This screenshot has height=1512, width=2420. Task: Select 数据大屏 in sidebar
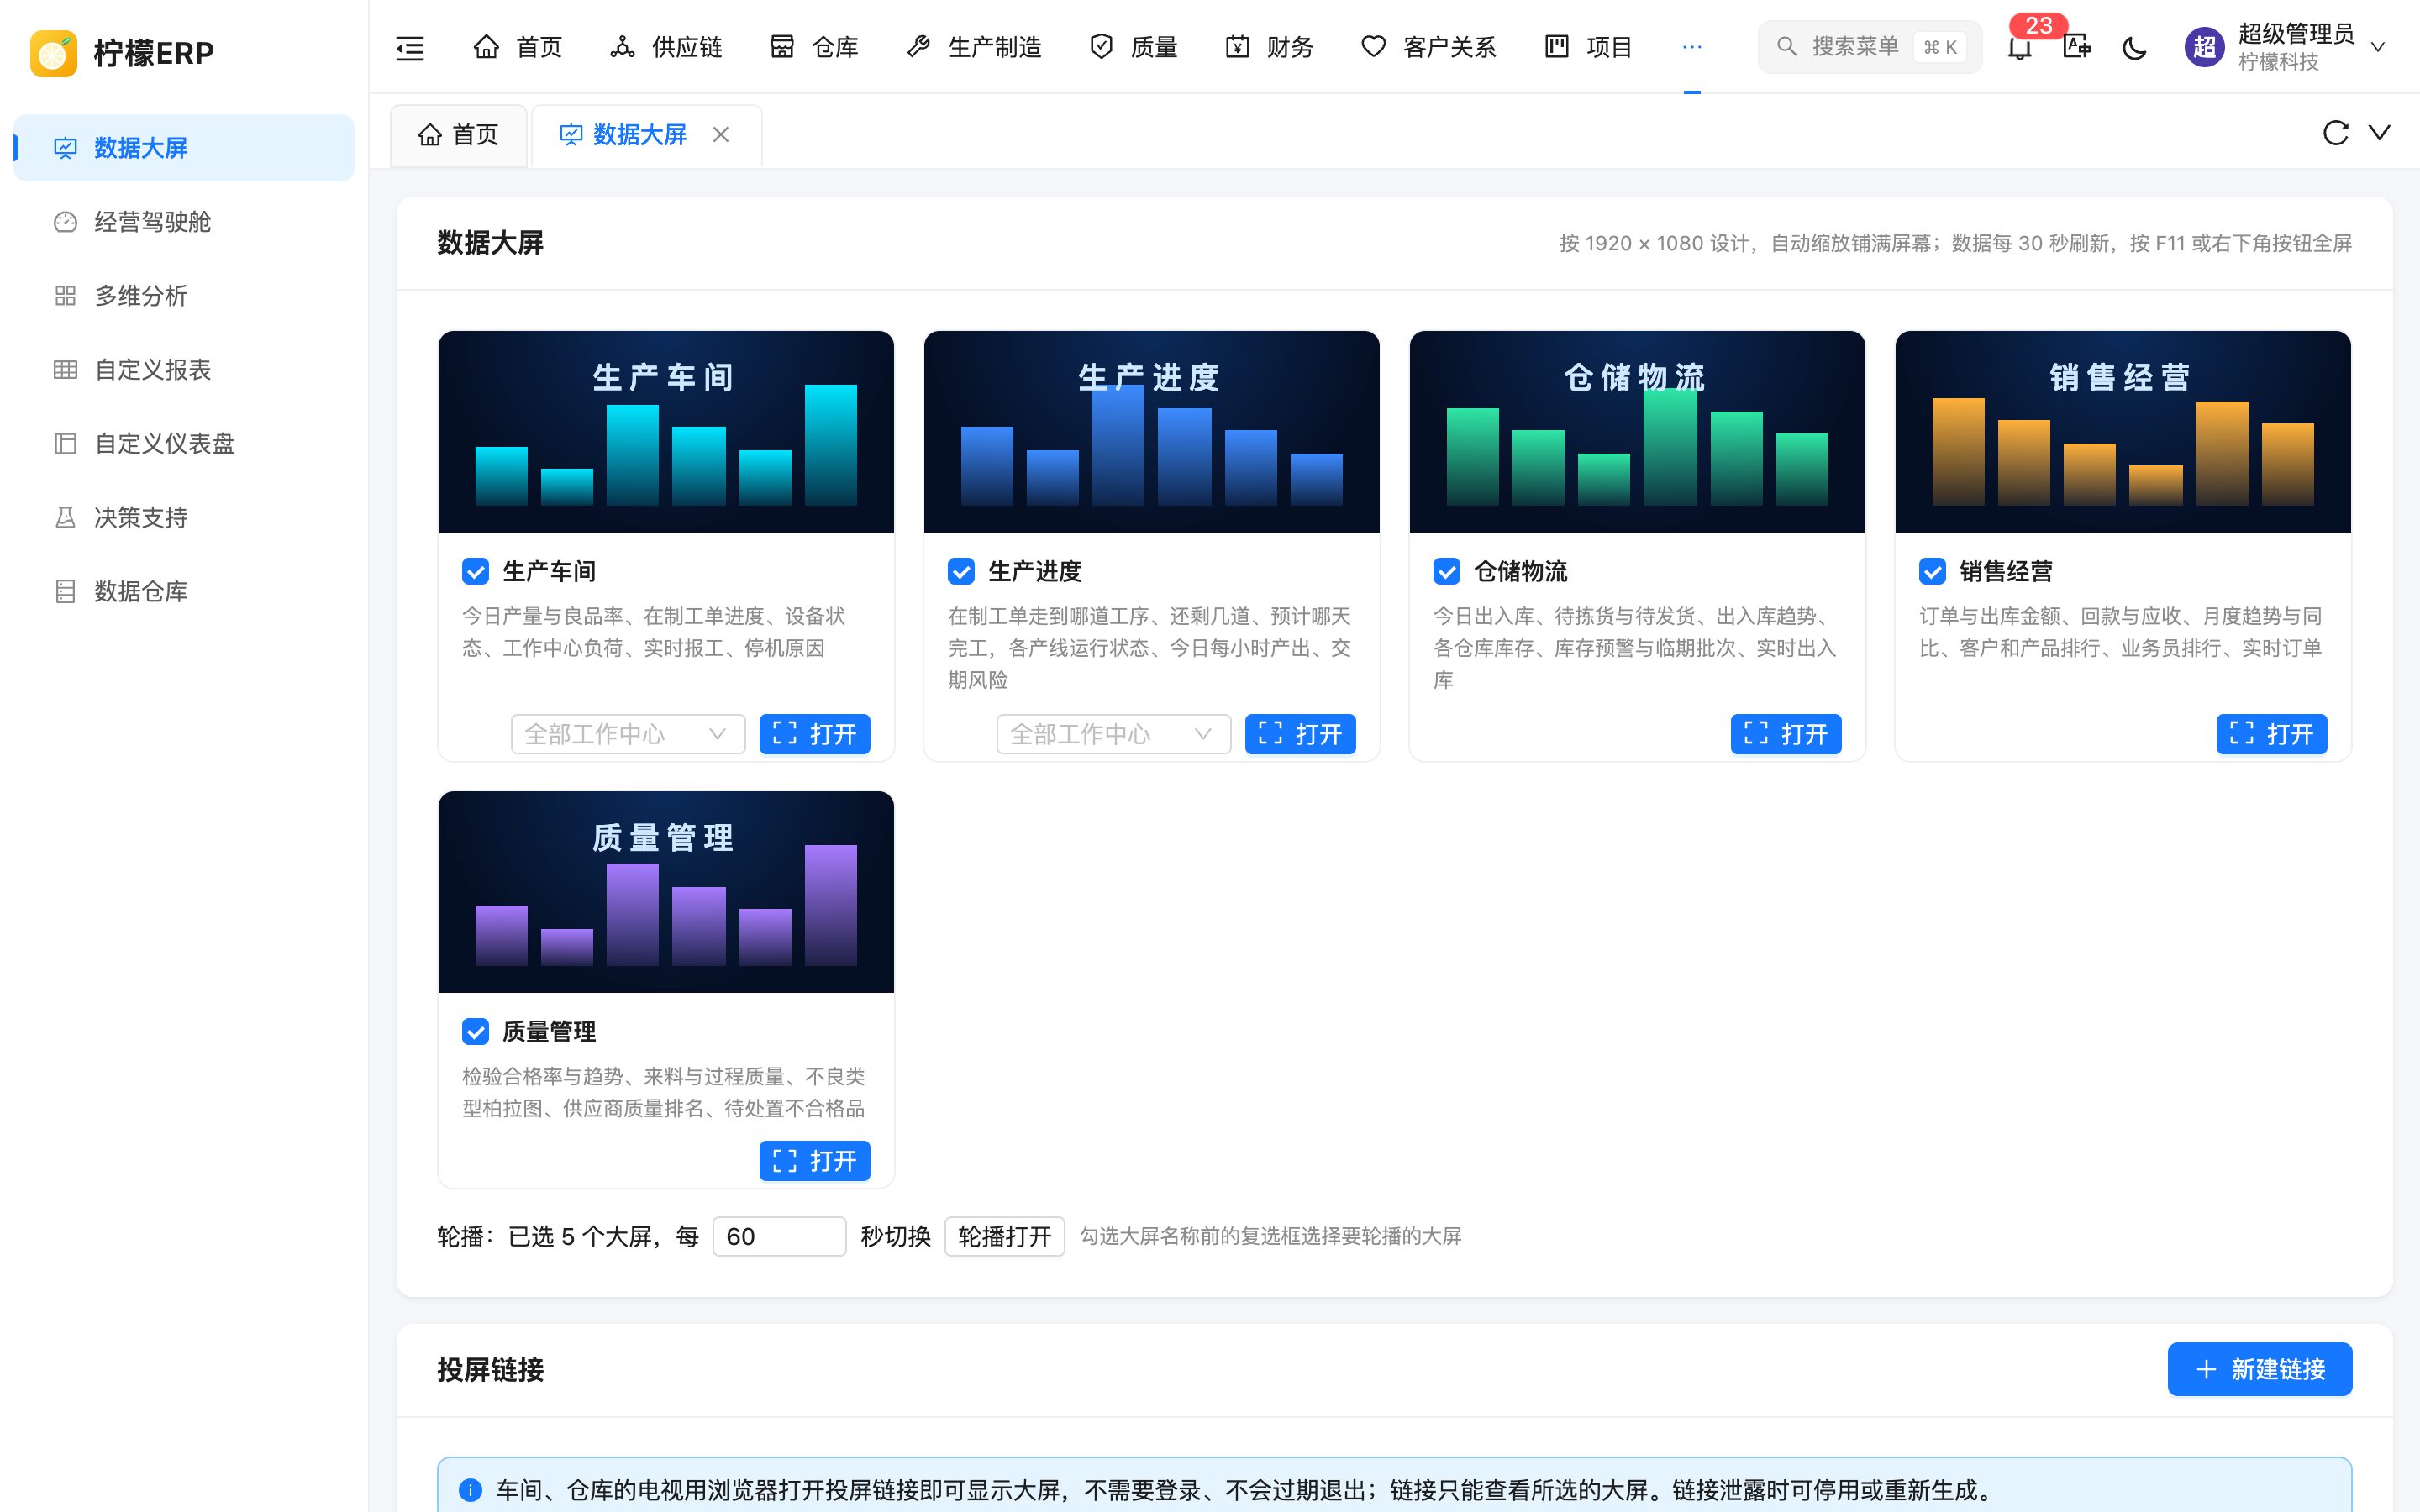coord(184,148)
